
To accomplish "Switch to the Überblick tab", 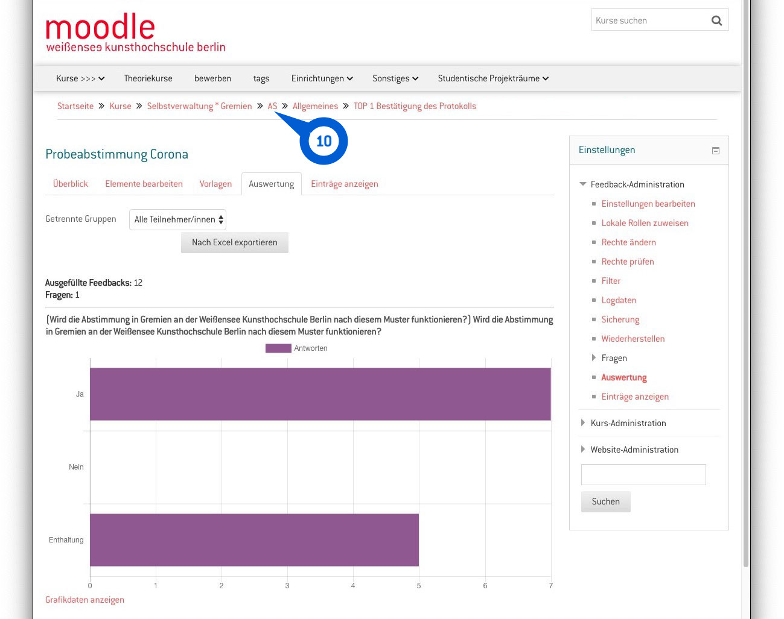I will point(71,184).
